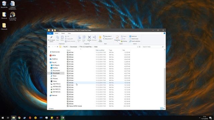This screenshot has width=214, height=120.
Task: Click the Back navigation arrow
Action: 49,47
